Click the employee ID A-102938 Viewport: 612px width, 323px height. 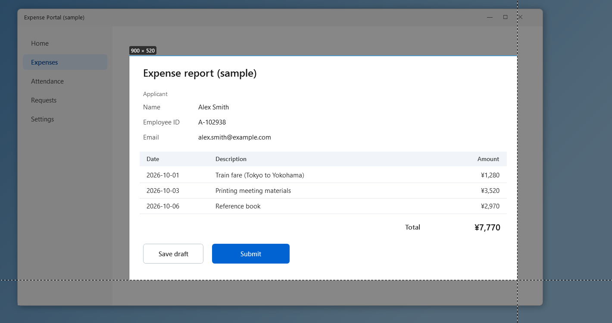(x=212, y=122)
